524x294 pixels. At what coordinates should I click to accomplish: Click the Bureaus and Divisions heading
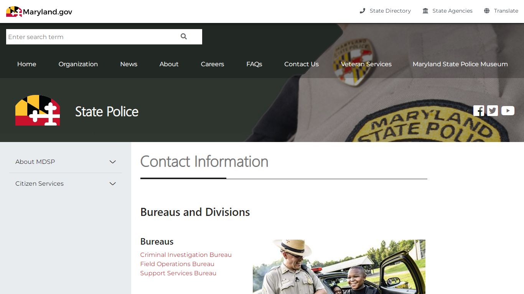pyautogui.click(x=195, y=212)
